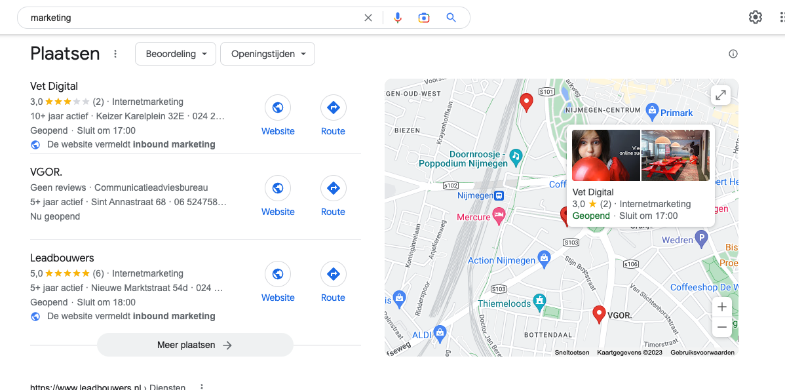The height and width of the screenshot is (390, 785).
Task: Click Leadbouwers 'inbound marketing' website mention
Action: pyautogui.click(x=131, y=317)
